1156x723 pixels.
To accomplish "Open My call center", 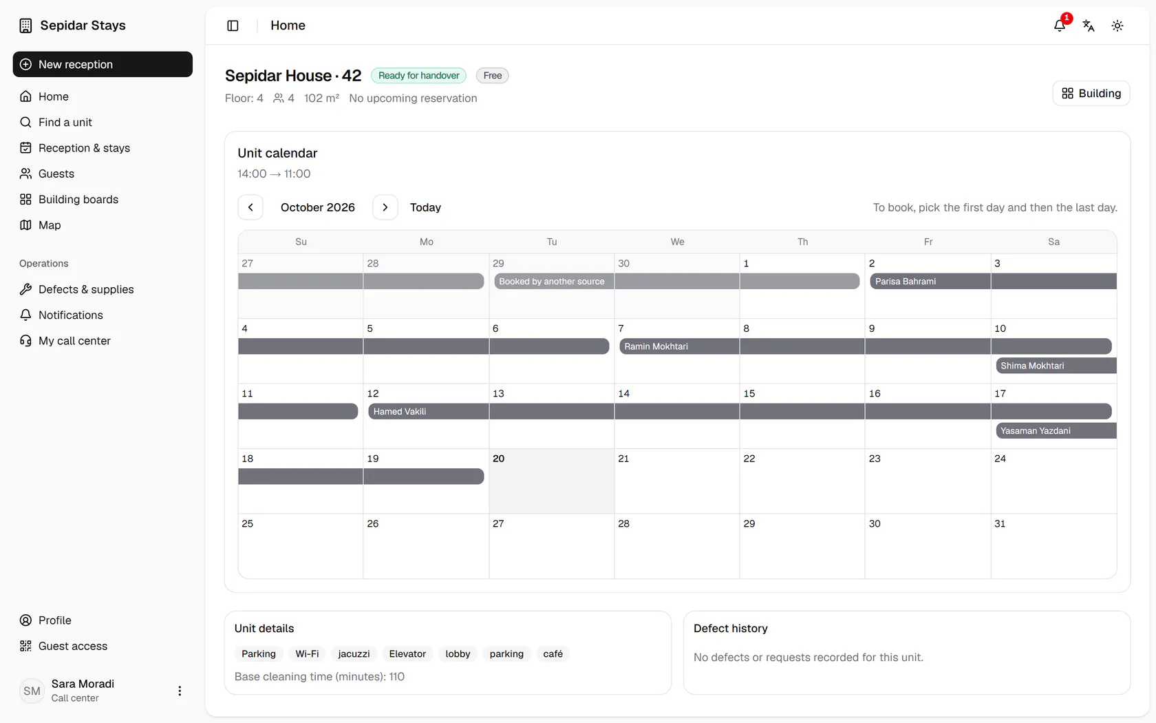I will [x=103, y=341].
